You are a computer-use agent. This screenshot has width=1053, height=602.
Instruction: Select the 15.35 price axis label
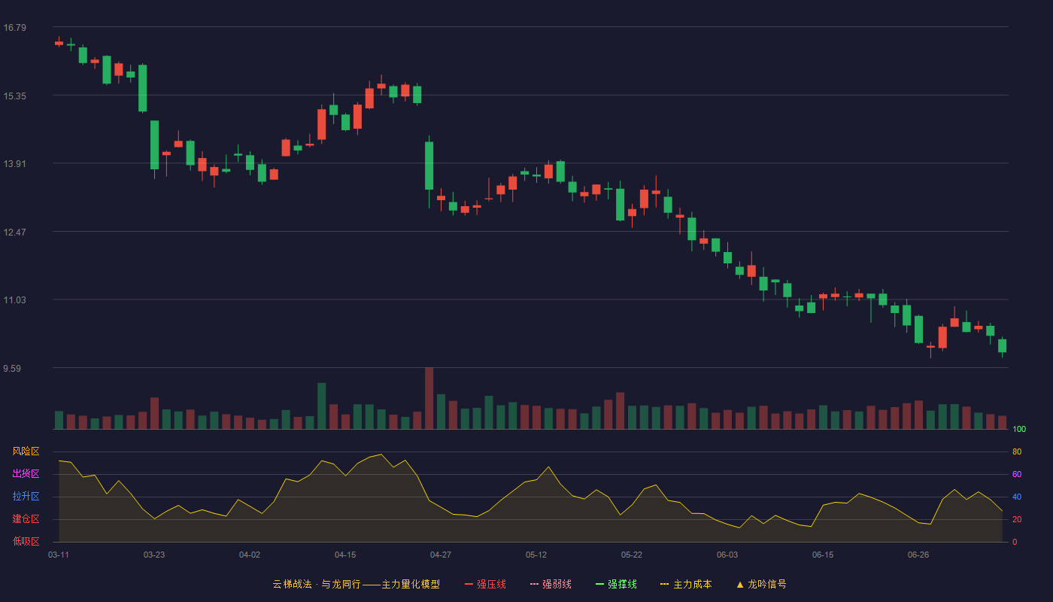(x=15, y=96)
